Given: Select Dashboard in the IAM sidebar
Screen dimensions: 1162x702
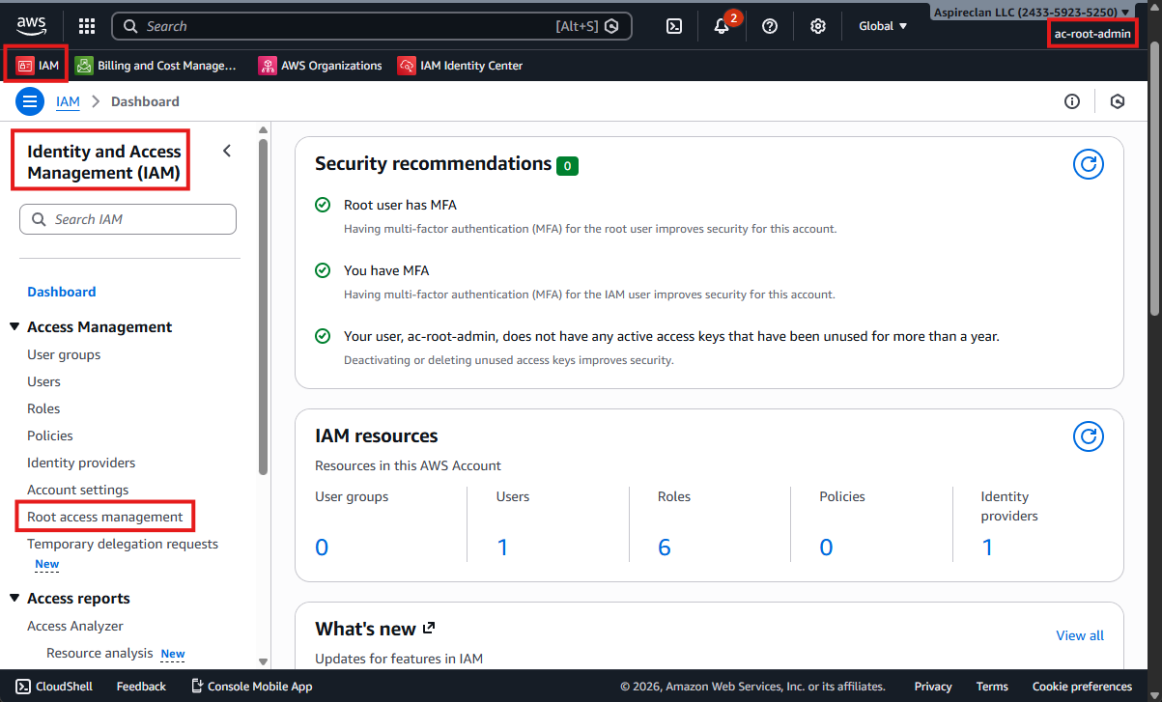Looking at the screenshot, I should tap(61, 292).
